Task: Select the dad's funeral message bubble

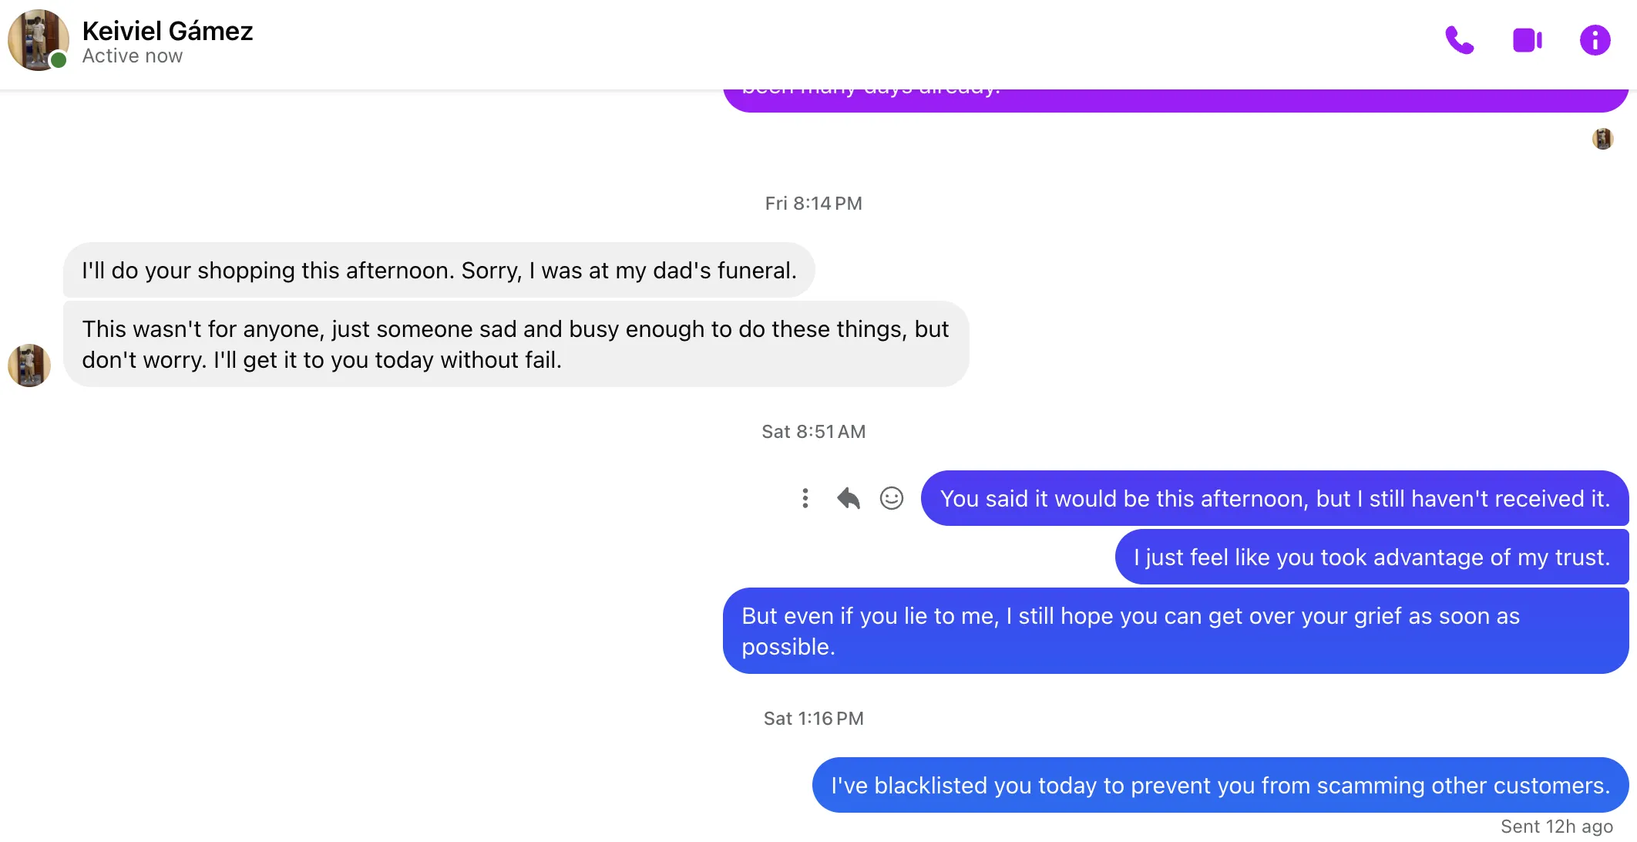Action: pyautogui.click(x=439, y=271)
